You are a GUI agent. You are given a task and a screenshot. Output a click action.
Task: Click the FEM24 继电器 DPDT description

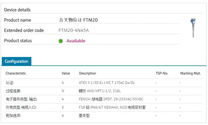[x=111, y=99]
